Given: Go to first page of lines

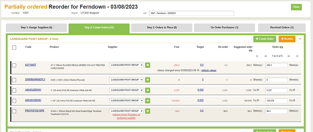Looking at the screenshot, I should click(257, 56).
